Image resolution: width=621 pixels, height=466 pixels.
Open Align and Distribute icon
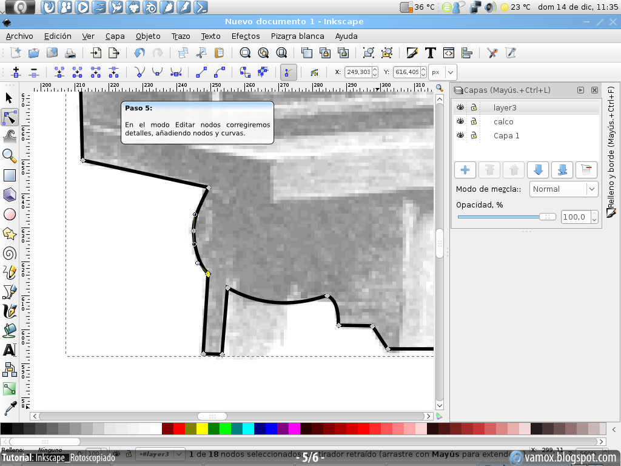pos(467,53)
